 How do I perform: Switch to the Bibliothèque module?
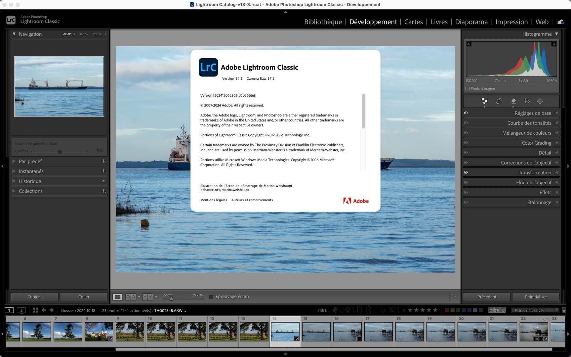323,22
